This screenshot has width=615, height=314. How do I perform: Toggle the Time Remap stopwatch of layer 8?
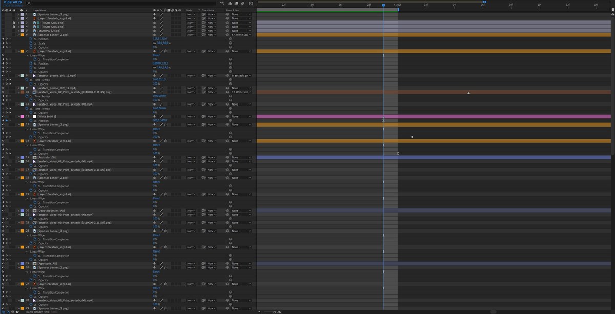[x=27, y=80]
